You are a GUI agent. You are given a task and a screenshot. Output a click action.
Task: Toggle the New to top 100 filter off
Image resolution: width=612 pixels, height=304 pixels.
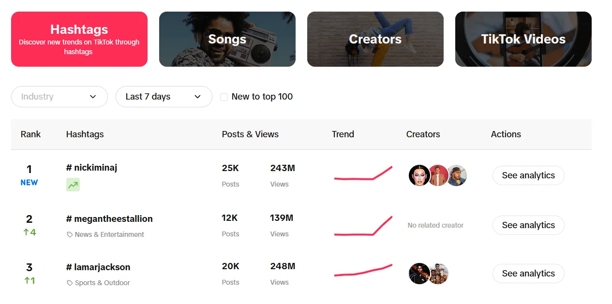224,97
